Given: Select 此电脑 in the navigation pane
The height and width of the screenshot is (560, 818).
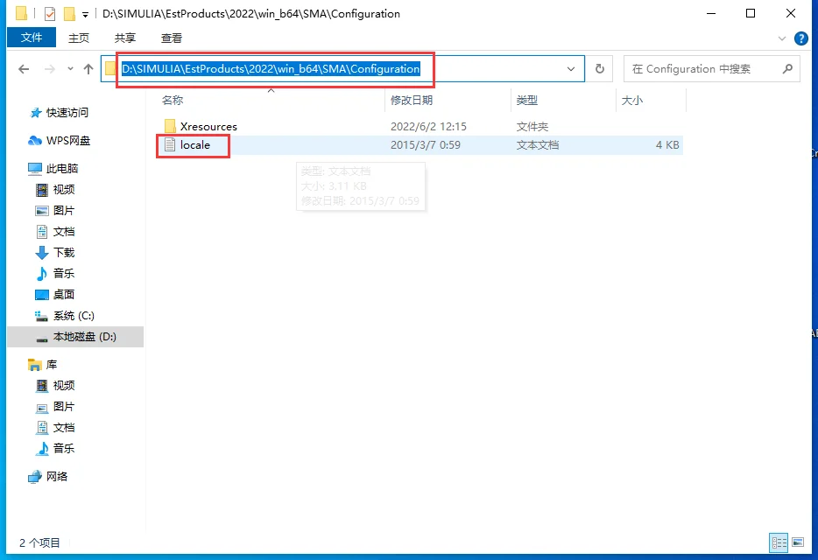Looking at the screenshot, I should 61,168.
